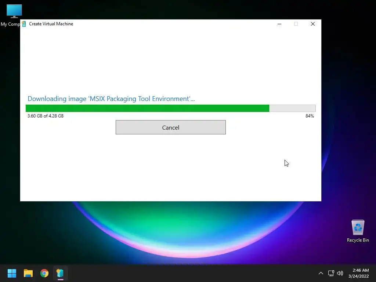Screen dimensions: 376x282
Task: Click the 84% progress label
Action: (x=310, y=116)
